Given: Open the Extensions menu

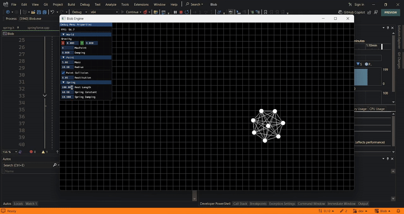Looking at the screenshot, I should pyautogui.click(x=141, y=5).
